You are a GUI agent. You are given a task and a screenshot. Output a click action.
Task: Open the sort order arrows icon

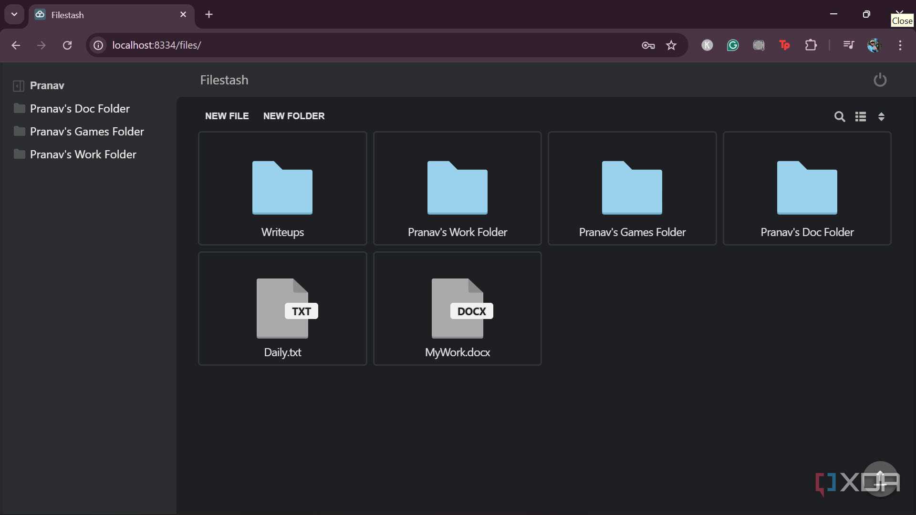(x=881, y=116)
